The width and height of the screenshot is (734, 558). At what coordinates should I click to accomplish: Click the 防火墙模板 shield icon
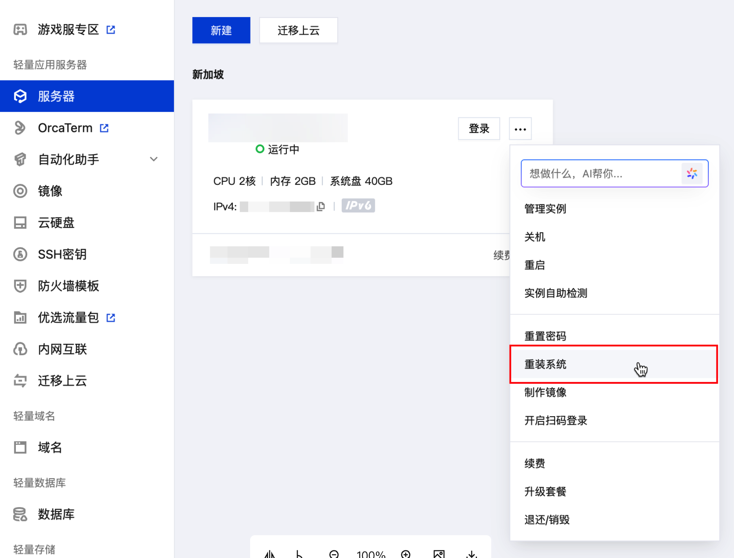[20, 286]
